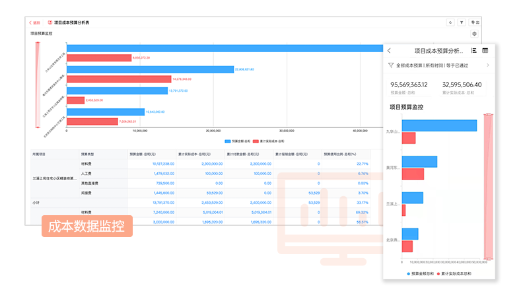Toggle 累计实际成本-总和 legend in desktop chart
Screen dimensions: 523x303
point(269,141)
